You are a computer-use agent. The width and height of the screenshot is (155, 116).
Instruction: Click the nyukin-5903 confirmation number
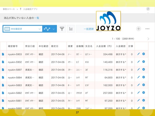pos(15,54)
